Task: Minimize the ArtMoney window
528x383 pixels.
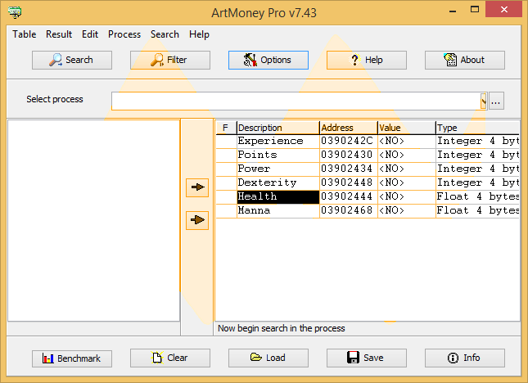Action: click(x=453, y=10)
